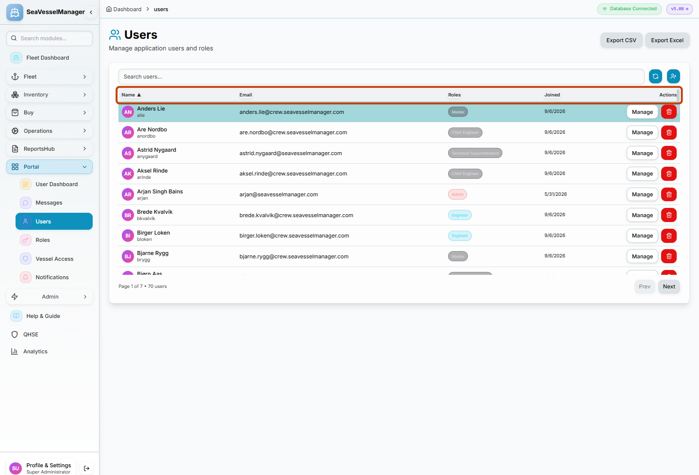Viewport: 699px width, 475px height.
Task: Click the Vessel Access shield icon
Action: coord(26,259)
